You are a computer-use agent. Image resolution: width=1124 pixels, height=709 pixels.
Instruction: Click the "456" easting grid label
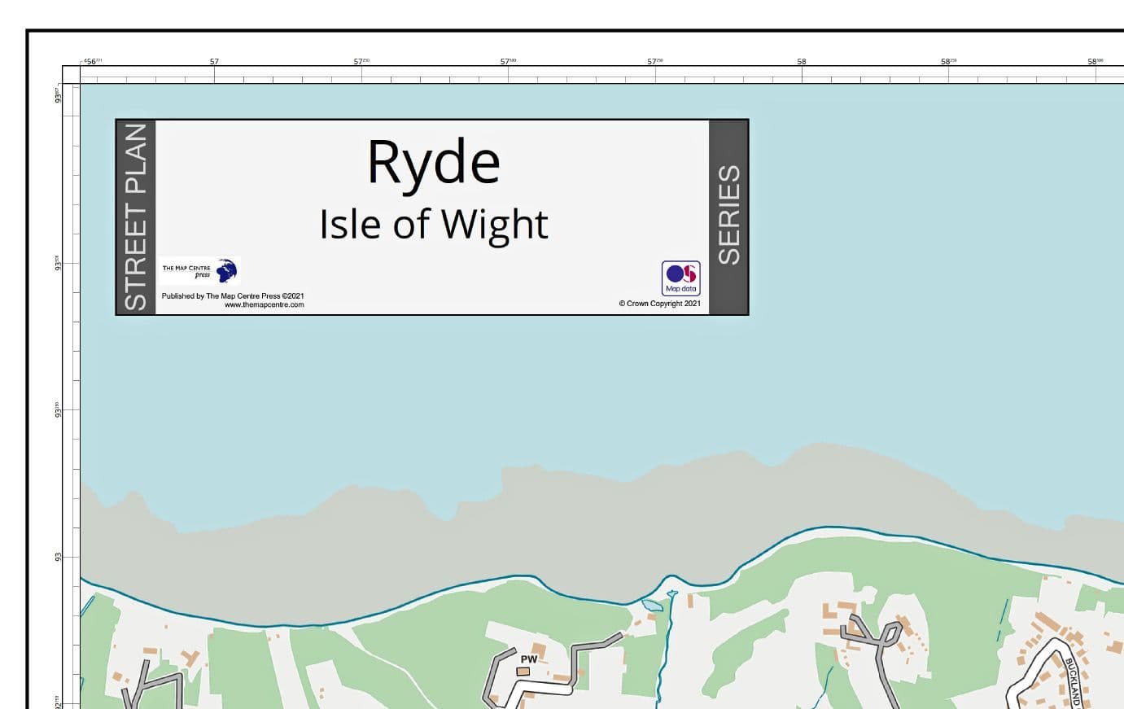[91, 61]
